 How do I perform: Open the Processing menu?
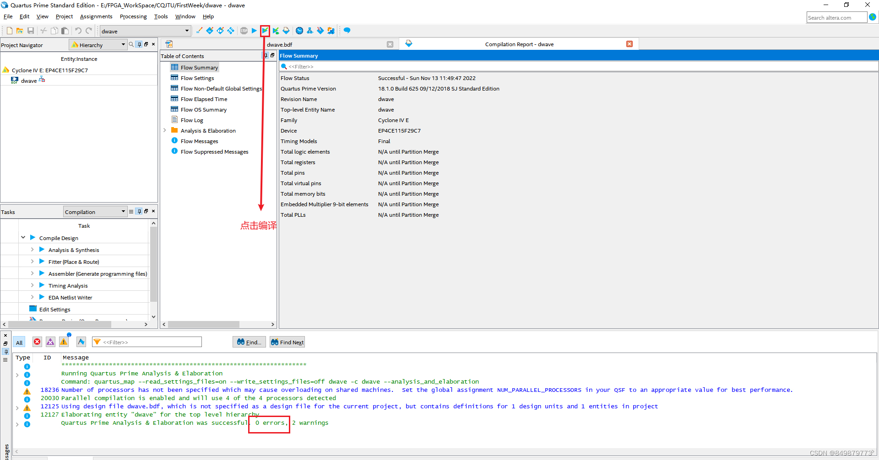point(133,16)
